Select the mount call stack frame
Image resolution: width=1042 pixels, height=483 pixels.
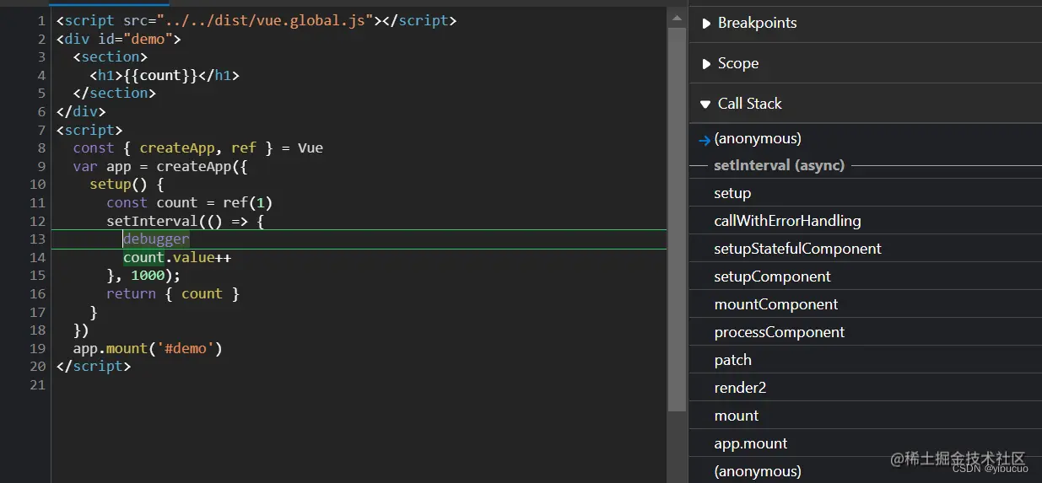point(865,416)
